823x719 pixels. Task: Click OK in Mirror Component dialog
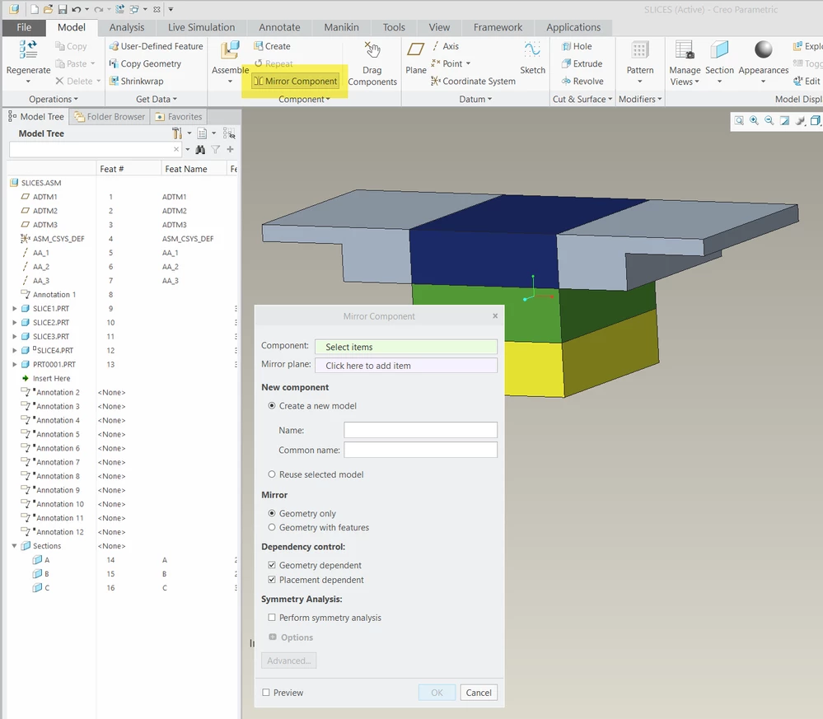pos(437,693)
